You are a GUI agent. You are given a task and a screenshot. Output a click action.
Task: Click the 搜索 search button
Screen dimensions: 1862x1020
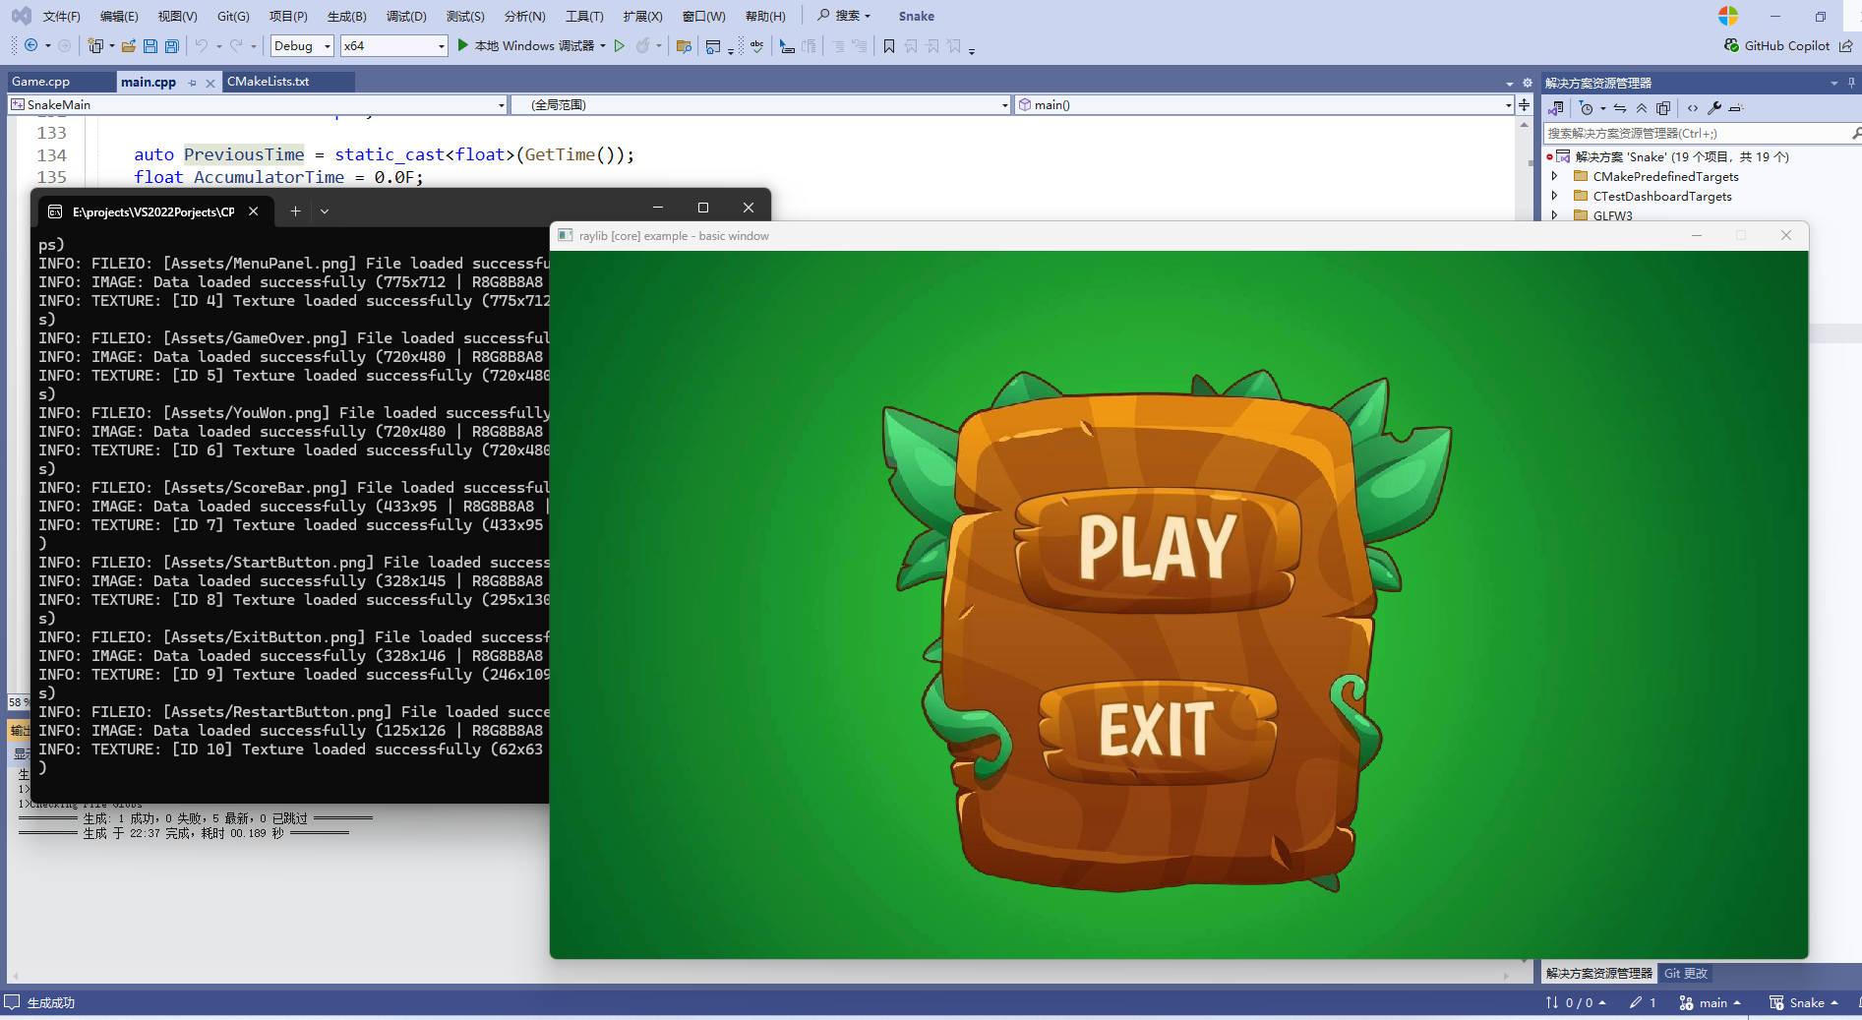pos(844,16)
